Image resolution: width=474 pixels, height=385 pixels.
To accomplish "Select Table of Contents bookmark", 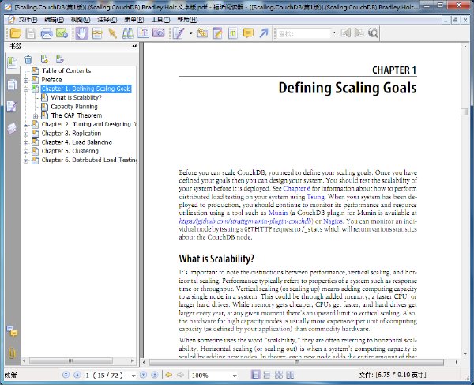I will (x=66, y=71).
